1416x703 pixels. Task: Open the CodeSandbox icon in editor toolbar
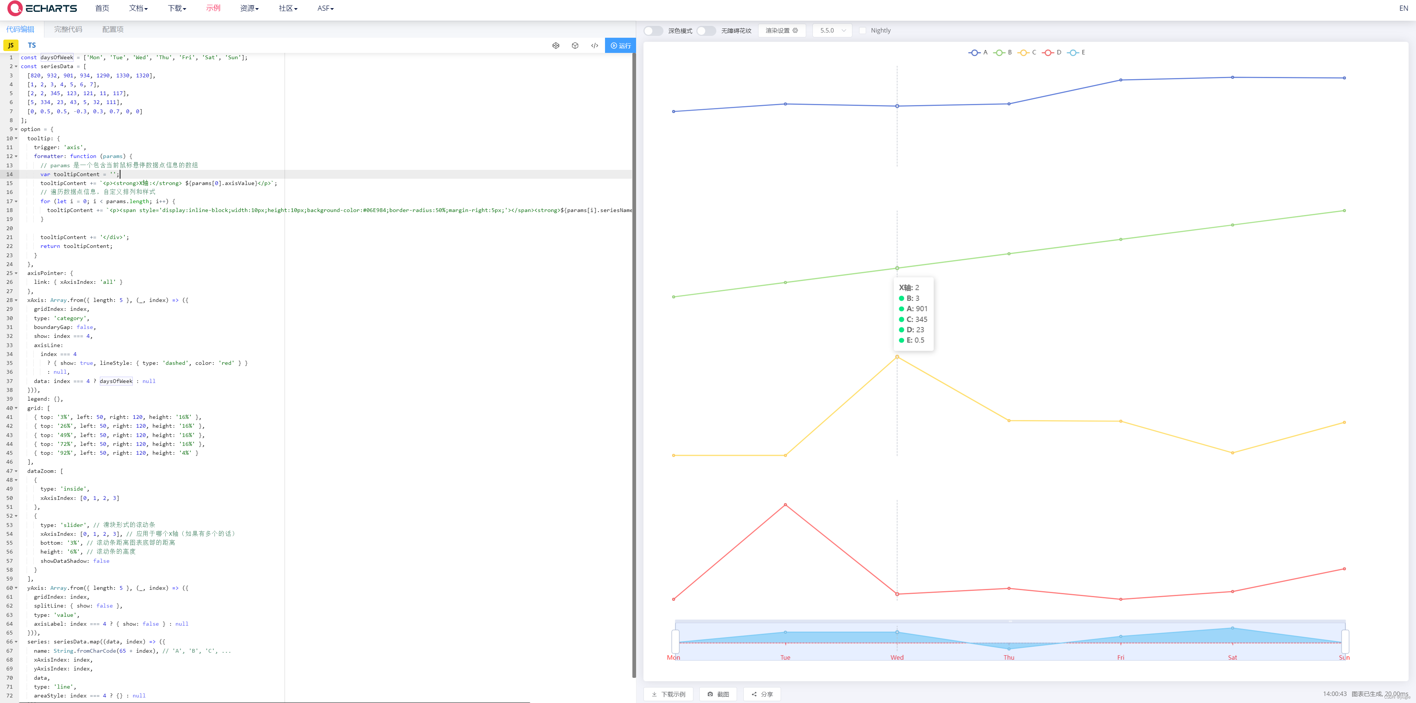coord(556,46)
